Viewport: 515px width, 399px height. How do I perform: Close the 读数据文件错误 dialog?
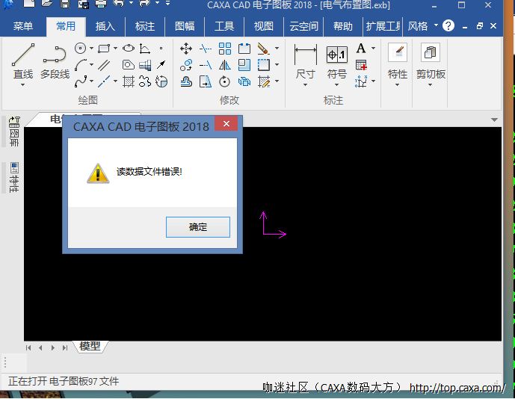coord(226,123)
